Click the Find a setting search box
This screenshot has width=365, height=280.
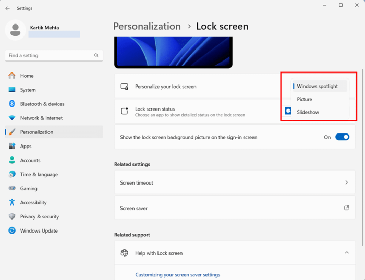click(x=54, y=55)
